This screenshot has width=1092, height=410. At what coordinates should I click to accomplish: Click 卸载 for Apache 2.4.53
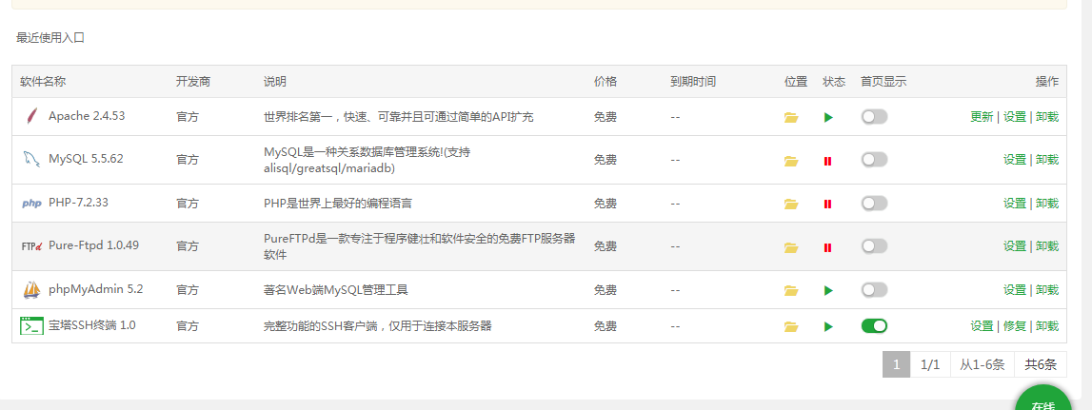(x=1046, y=117)
